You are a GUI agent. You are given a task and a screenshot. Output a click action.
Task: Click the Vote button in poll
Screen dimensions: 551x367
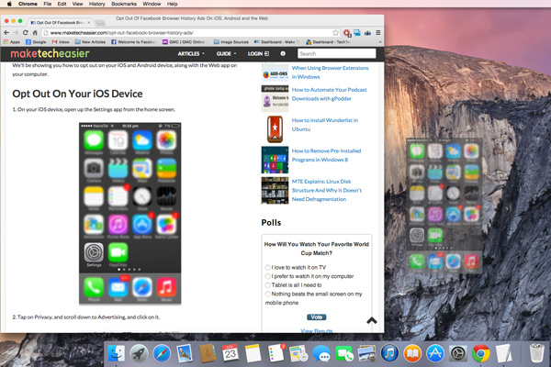pyautogui.click(x=316, y=317)
